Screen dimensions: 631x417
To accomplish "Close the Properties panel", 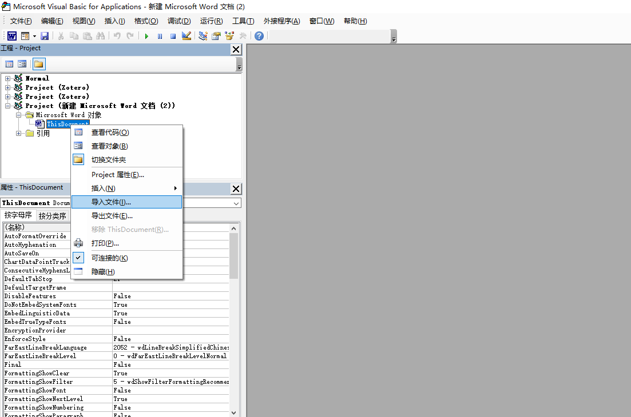I will click(236, 189).
